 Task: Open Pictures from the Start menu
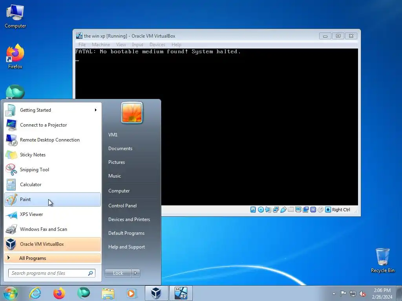[x=117, y=162]
